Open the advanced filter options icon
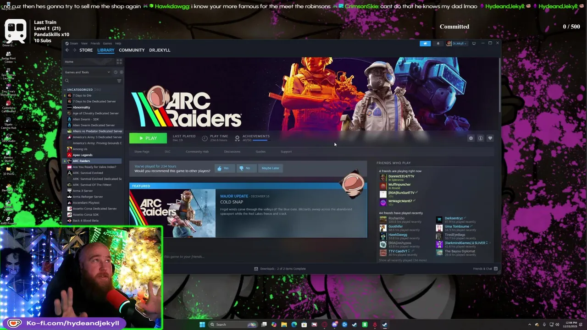The image size is (587, 330). (x=119, y=81)
